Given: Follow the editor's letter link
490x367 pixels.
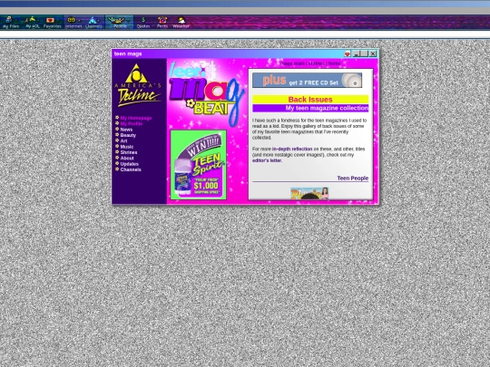Looking at the screenshot, I should pos(267,160).
